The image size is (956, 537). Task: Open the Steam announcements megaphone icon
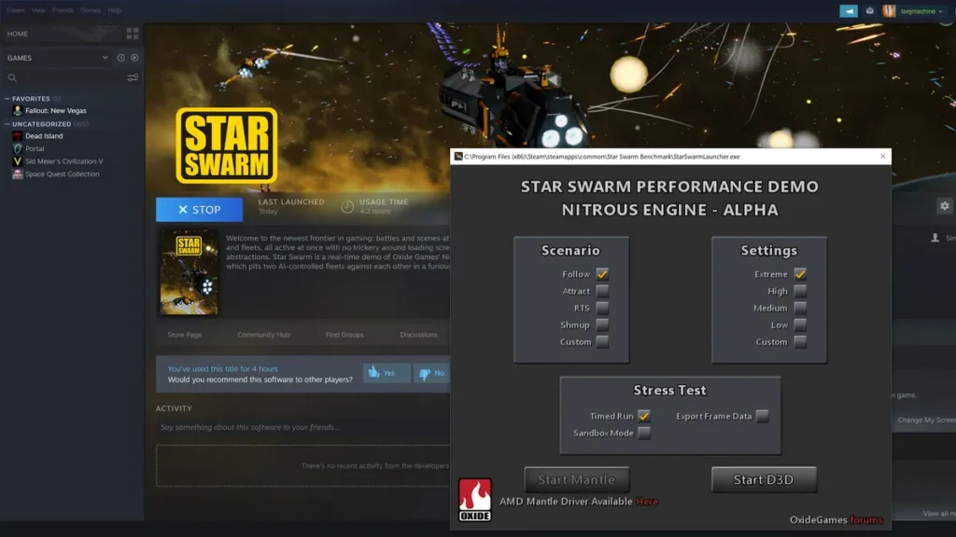coord(849,11)
